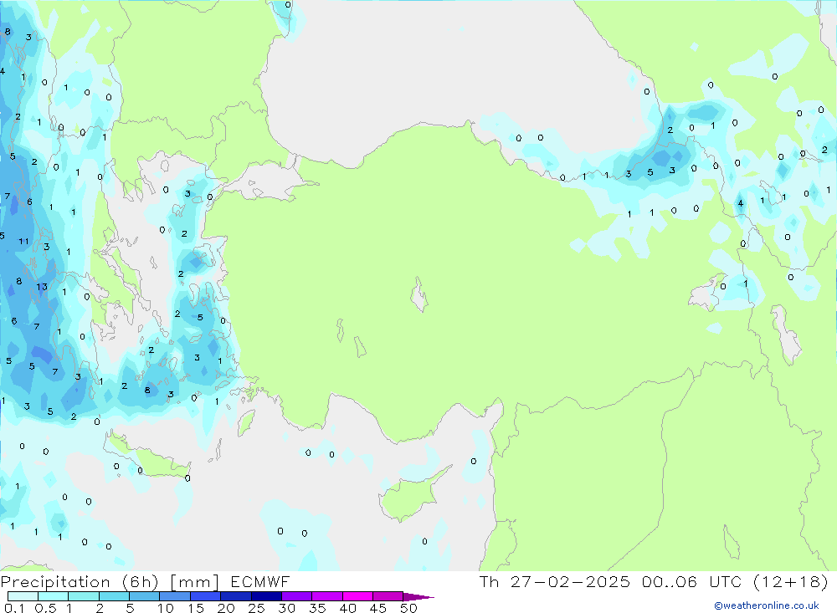Pick the legend color between 25 and 30
Image resolution: width=837 pixels, height=613 pixels.
266,596
